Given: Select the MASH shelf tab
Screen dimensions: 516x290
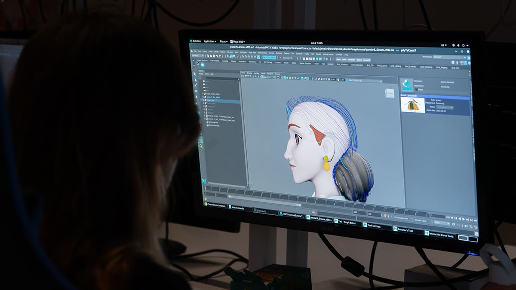Looking at the screenshot, I should click(294, 63).
